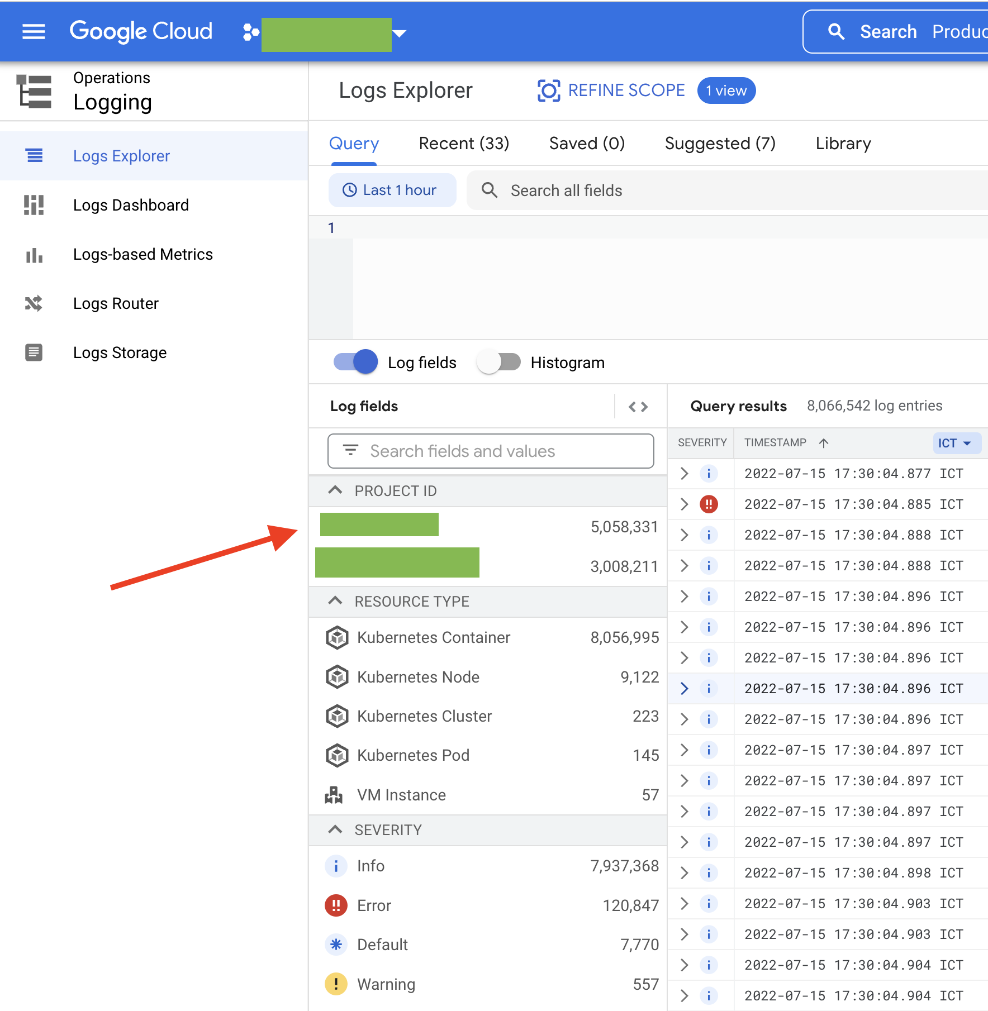Viewport: 988px width, 1011px height.
Task: Filter by Default severity
Action: coord(488,945)
